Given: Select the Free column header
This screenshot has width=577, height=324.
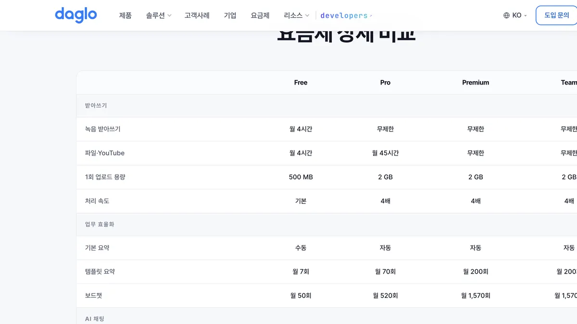Looking at the screenshot, I should [x=301, y=83].
